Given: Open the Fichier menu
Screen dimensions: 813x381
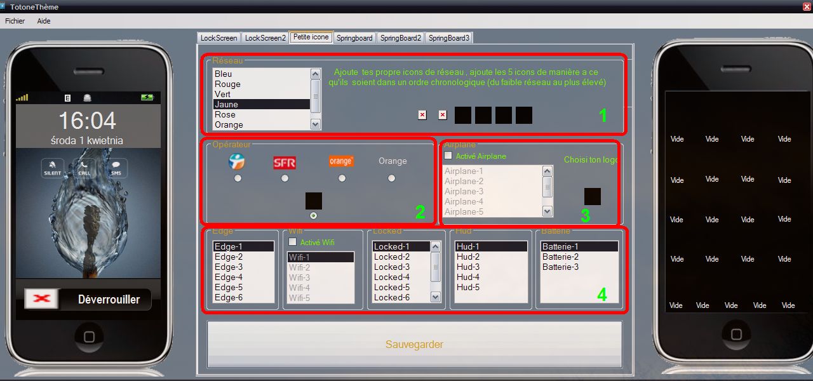Looking at the screenshot, I should click(15, 21).
